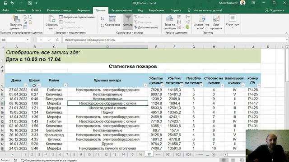Click the formula bar text

pyautogui.click(x=90, y=40)
